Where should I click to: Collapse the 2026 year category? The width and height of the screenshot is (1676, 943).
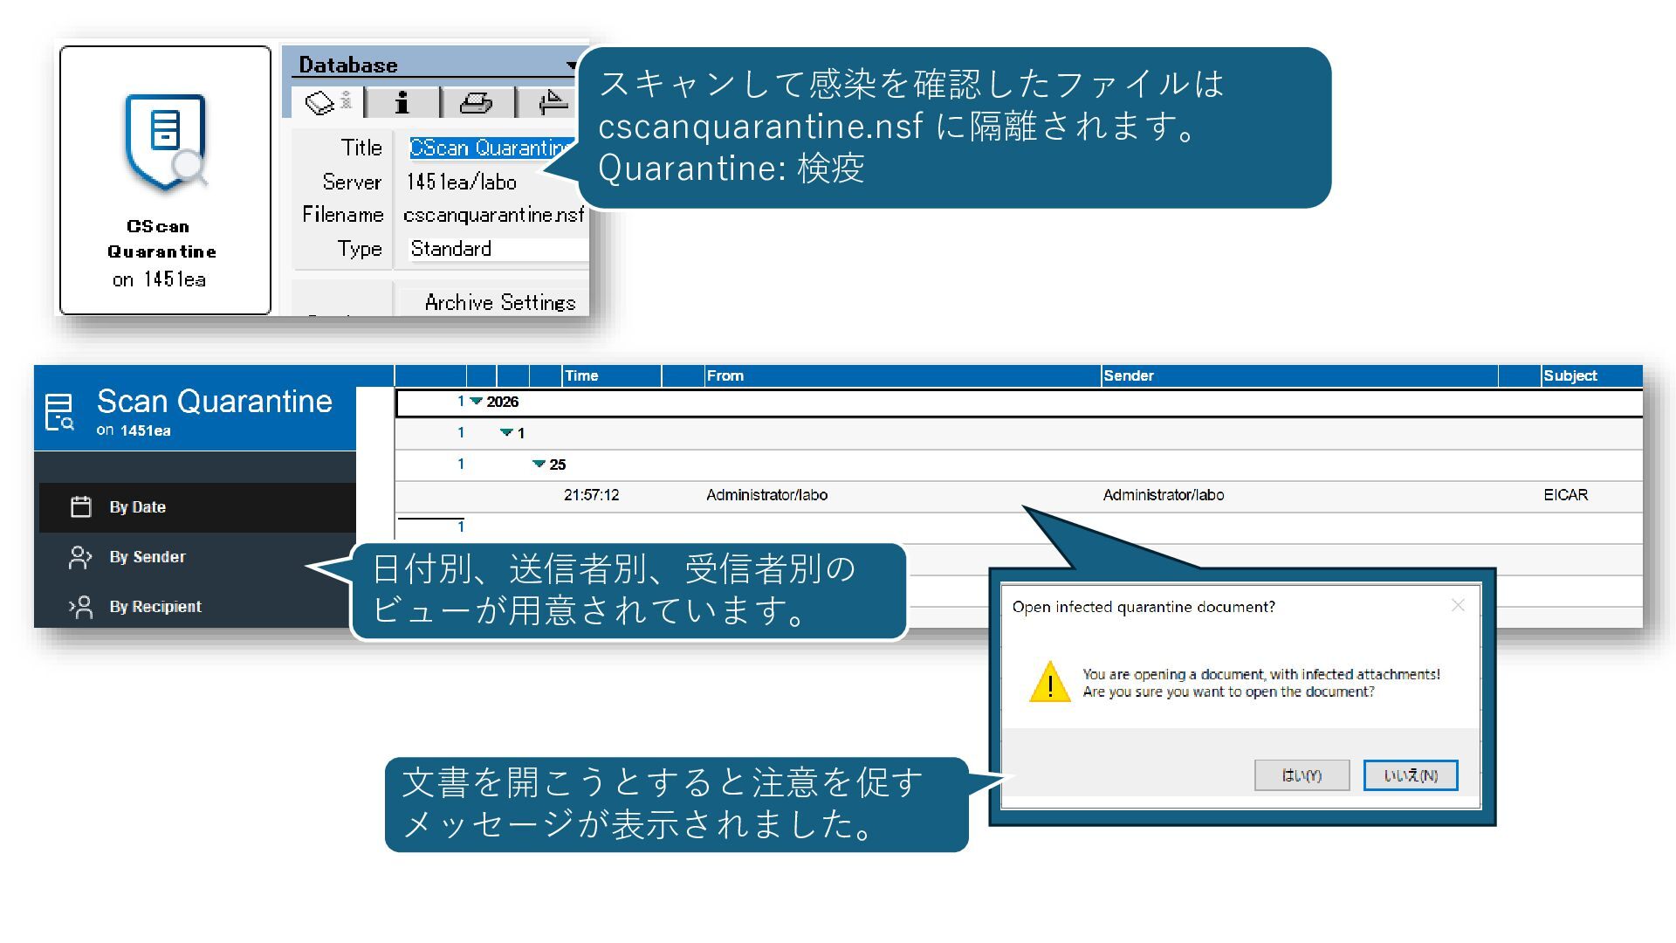[x=477, y=402]
